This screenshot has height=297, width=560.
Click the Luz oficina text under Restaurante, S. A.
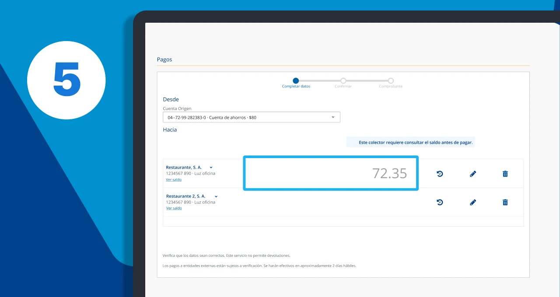pos(205,173)
